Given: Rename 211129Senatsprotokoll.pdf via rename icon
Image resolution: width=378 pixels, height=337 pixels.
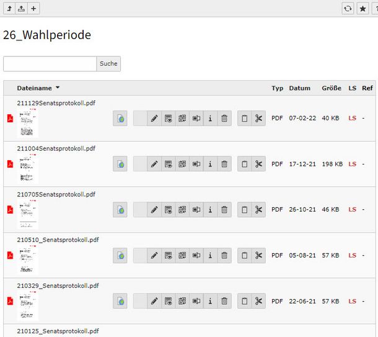Looking at the screenshot, I should pos(196,119).
